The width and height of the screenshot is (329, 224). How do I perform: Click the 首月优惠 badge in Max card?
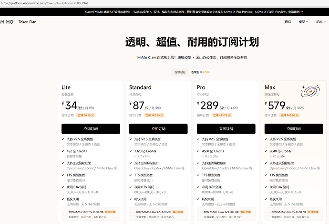pos(313,212)
